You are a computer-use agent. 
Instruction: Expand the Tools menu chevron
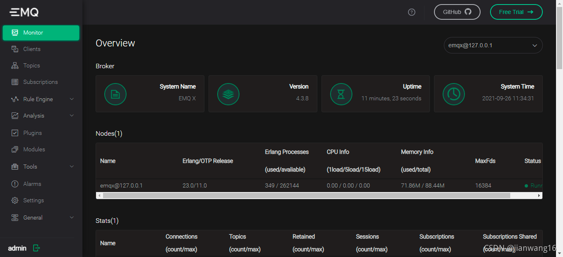(x=72, y=167)
